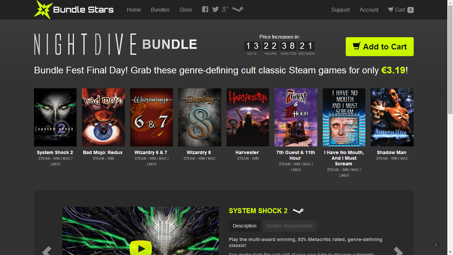Open Bundle Stars Facebook page
This screenshot has height=255, width=453.
tap(205, 9)
